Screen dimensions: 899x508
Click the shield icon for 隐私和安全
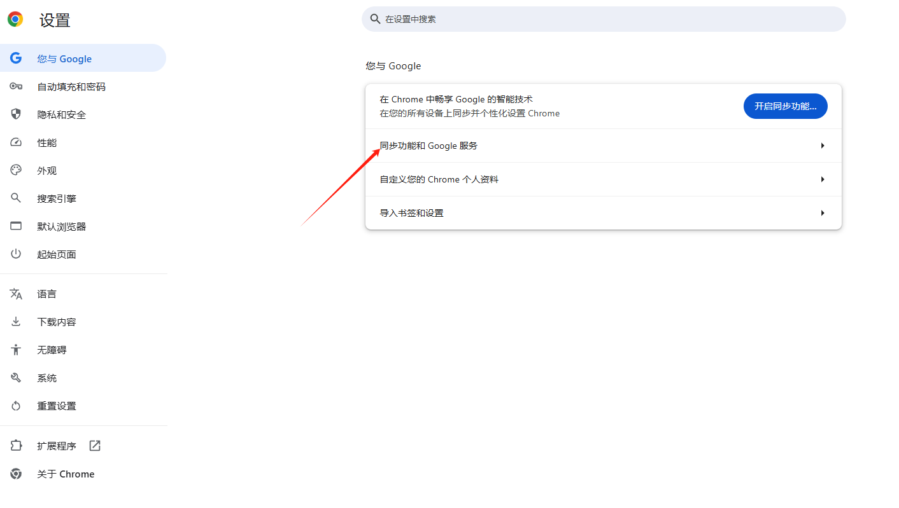(x=16, y=114)
